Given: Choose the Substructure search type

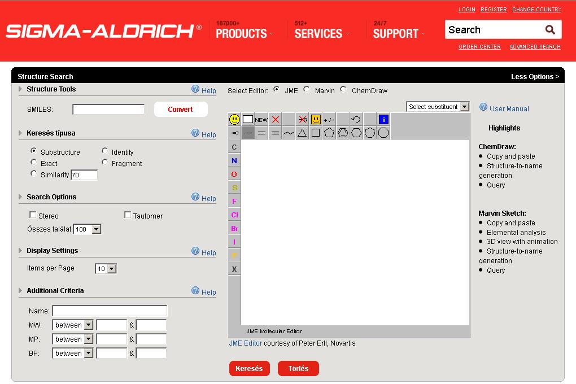Looking at the screenshot, I should [34, 151].
